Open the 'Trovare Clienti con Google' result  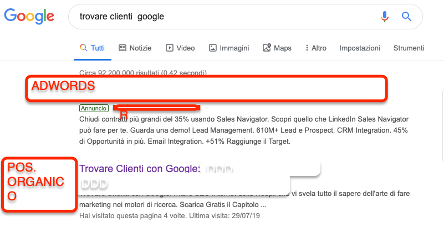[140, 169]
